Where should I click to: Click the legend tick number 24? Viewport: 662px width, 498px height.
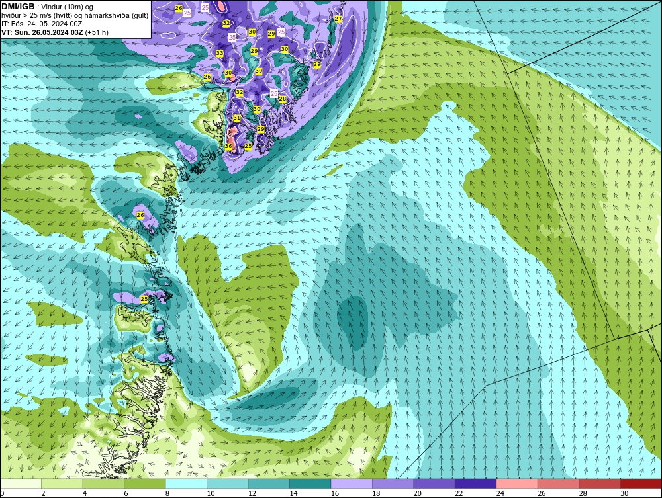point(500,493)
